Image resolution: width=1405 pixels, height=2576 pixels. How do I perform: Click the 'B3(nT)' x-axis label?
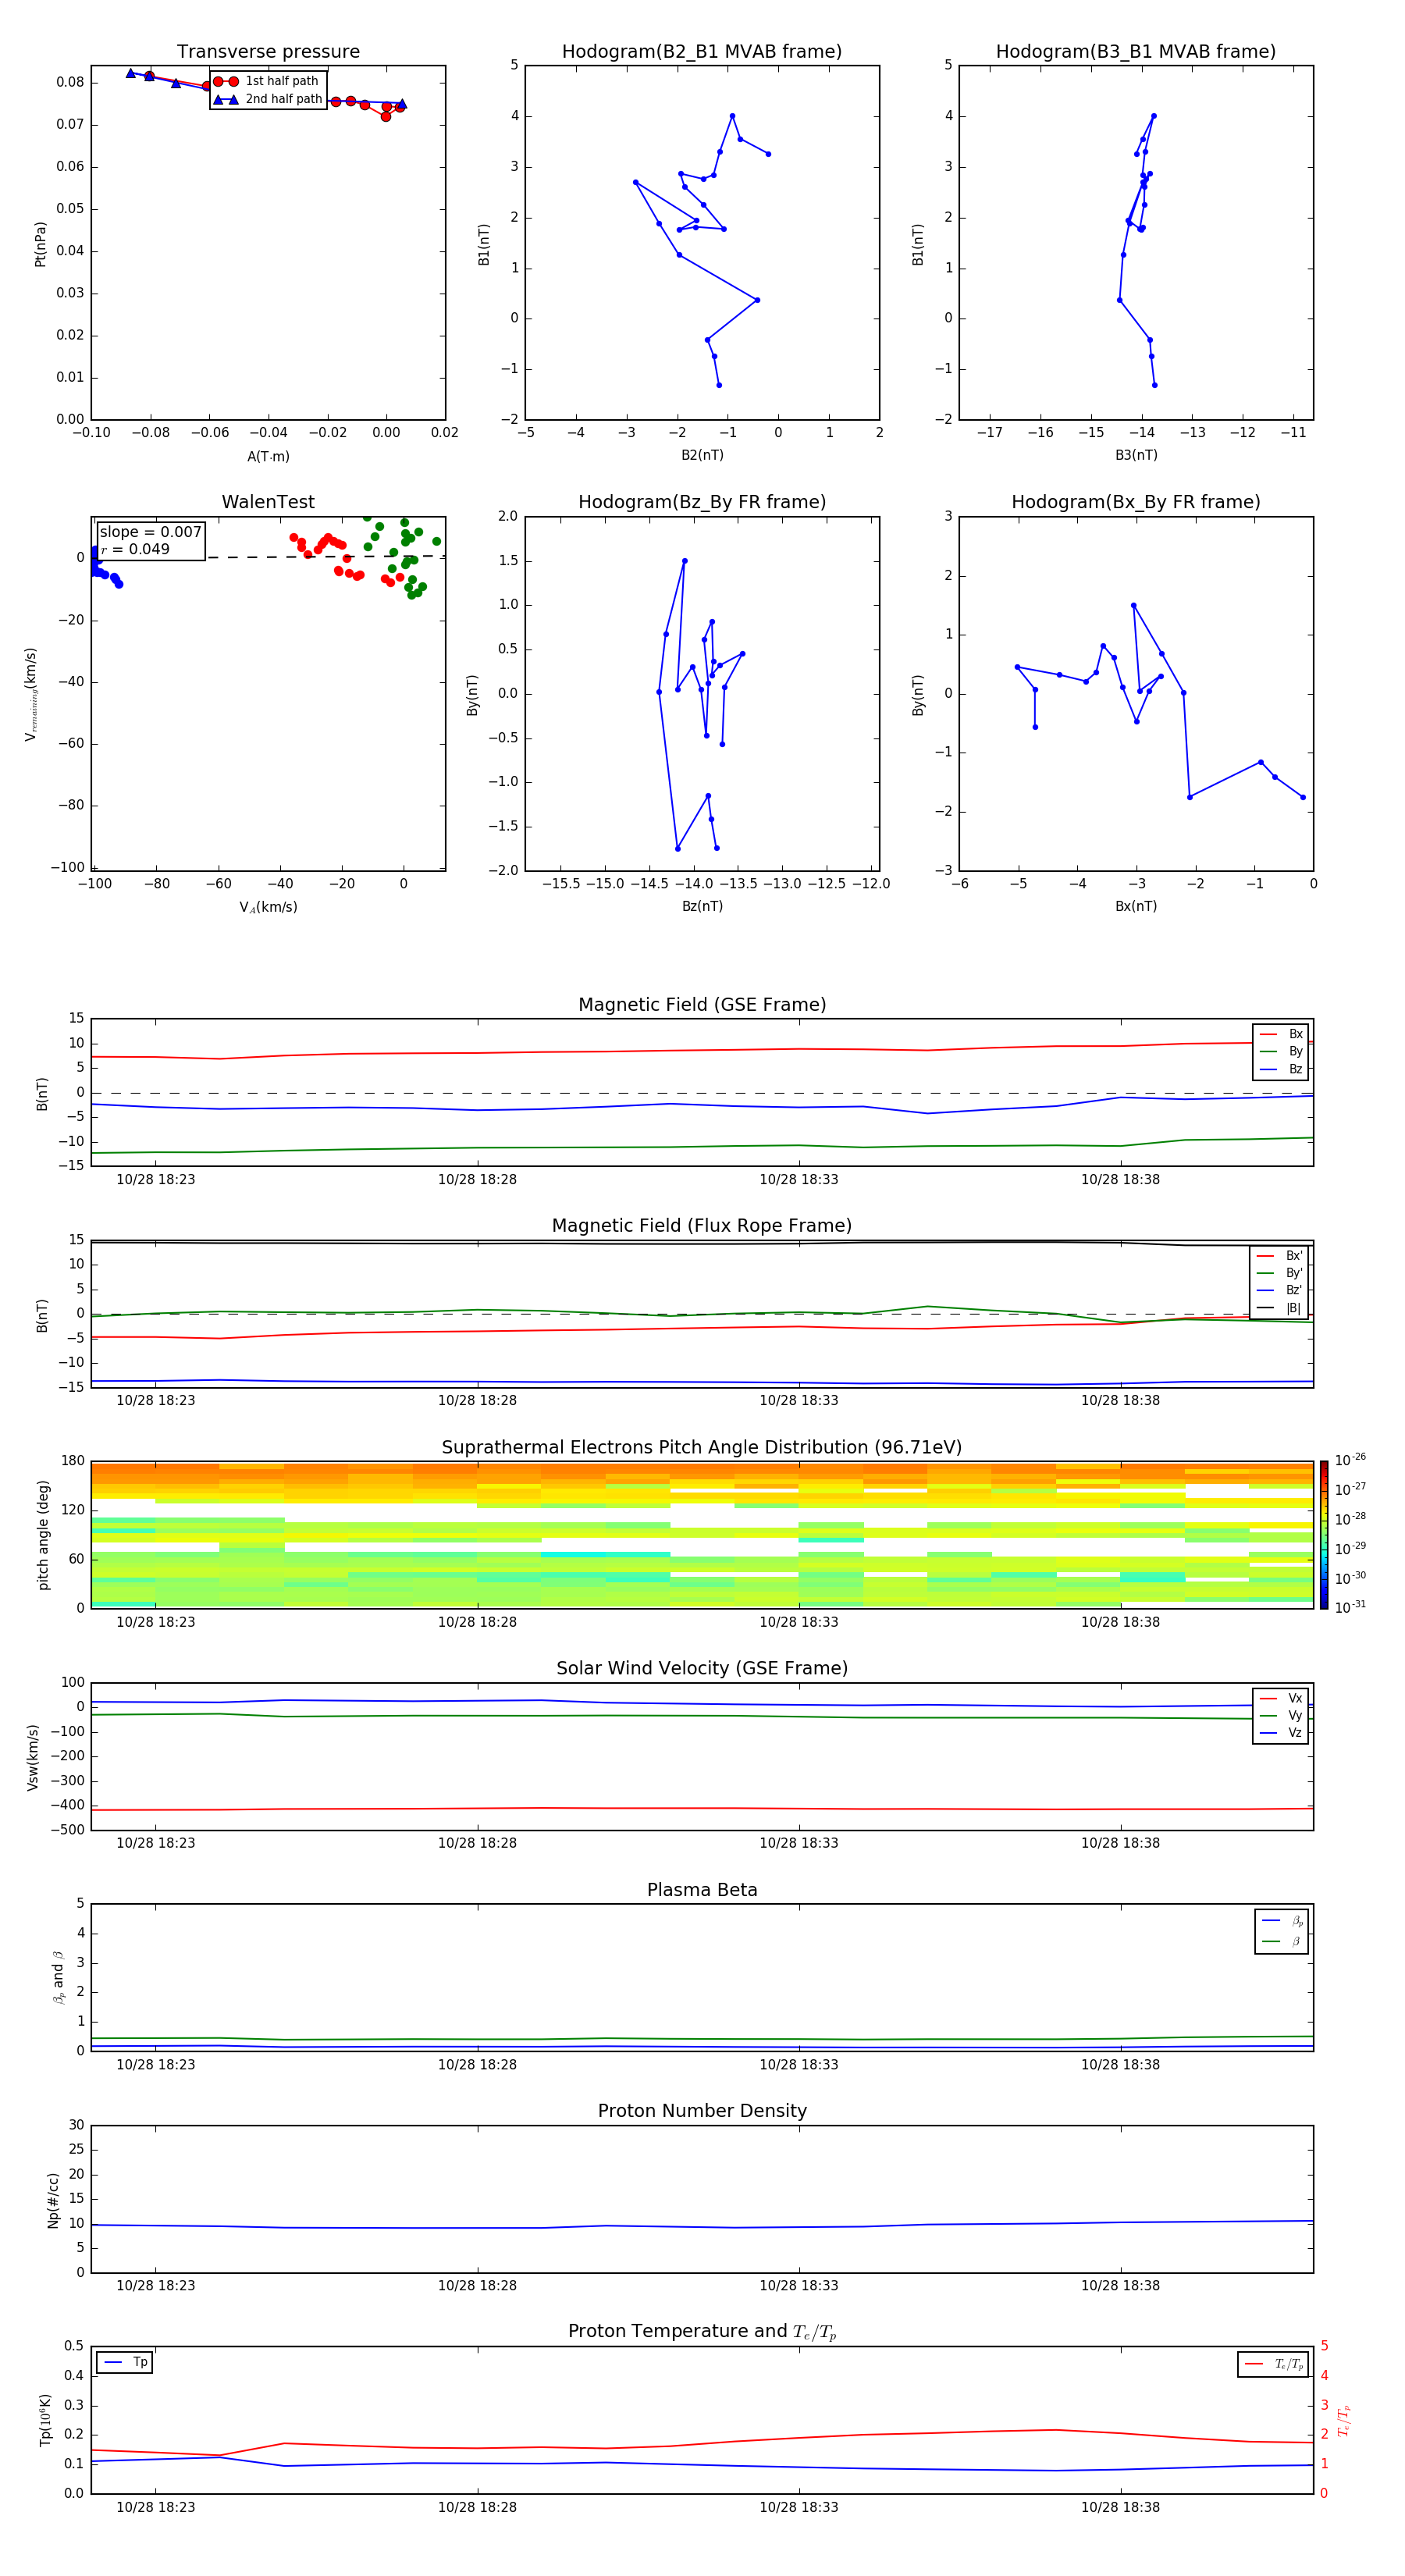coord(1136,455)
